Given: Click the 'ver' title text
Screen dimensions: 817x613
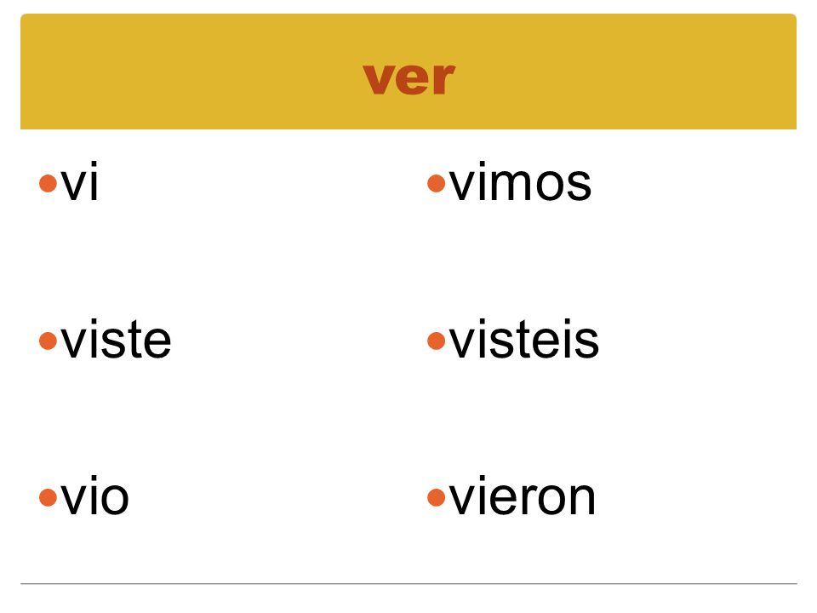Looking at the screenshot, I should (409, 79).
